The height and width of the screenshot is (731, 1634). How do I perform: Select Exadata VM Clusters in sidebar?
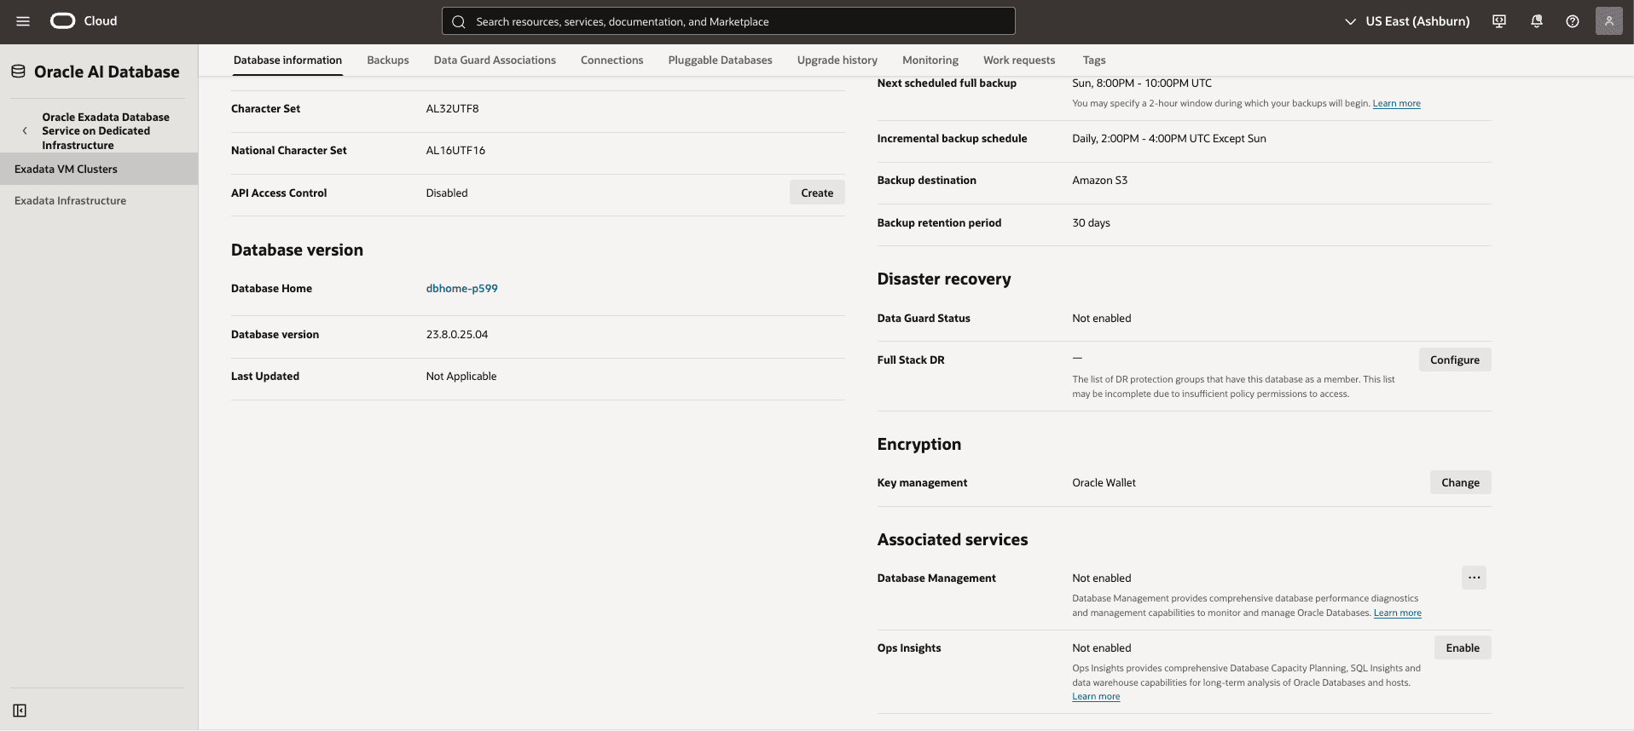click(99, 169)
